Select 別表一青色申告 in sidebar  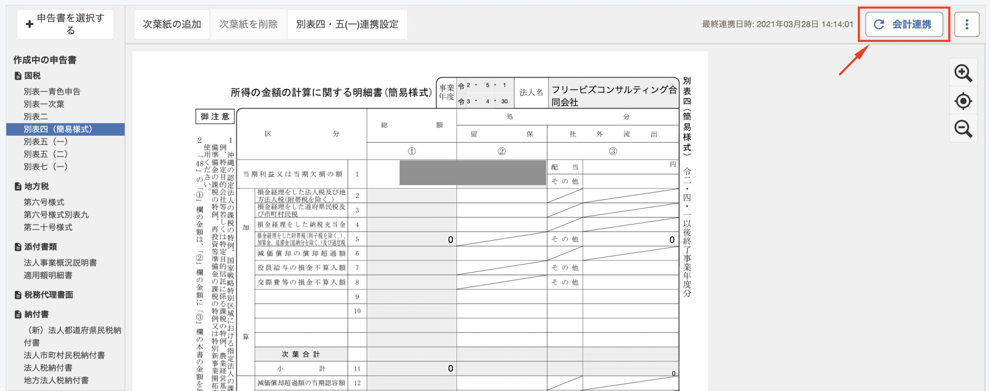52,92
